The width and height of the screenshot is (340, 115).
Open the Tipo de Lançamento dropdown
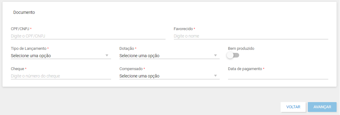[x=61, y=56]
